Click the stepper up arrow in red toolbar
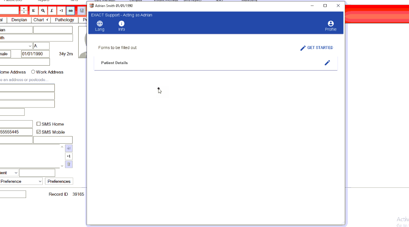Image resolution: width=409 pixels, height=227 pixels. click(24, 9)
